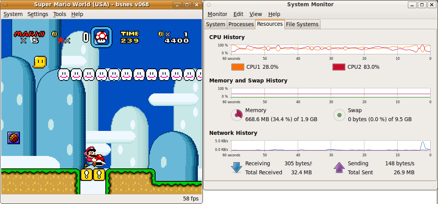Click the Network History graph

(x=331, y=145)
